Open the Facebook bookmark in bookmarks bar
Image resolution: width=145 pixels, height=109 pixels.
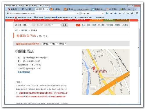tap(39, 17)
